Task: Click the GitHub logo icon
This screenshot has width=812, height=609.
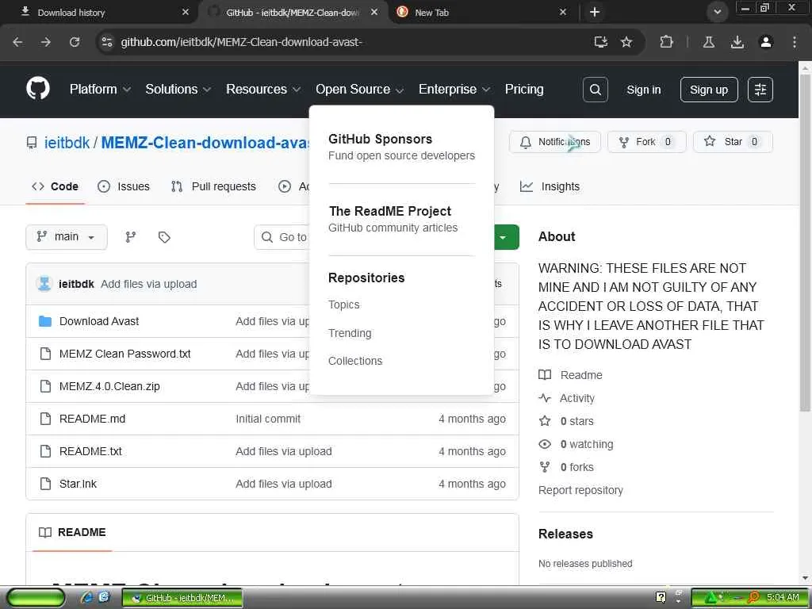Action: (38, 89)
